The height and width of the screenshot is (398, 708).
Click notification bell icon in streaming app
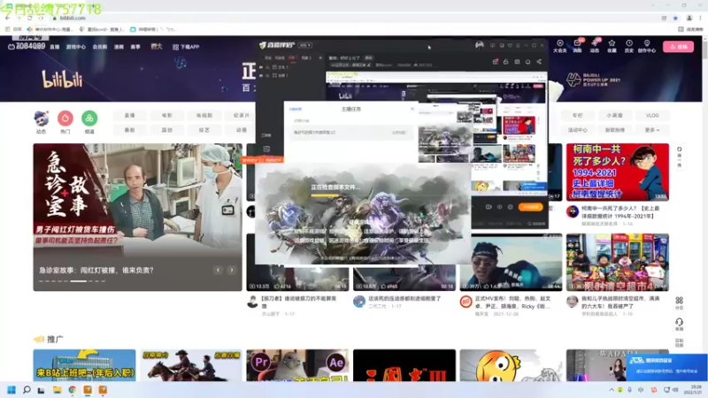click(527, 61)
